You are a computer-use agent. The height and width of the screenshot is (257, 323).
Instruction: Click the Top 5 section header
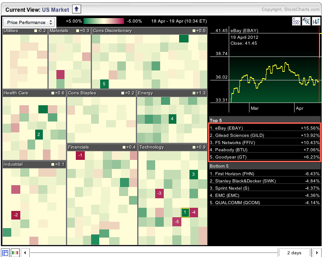pos(265,120)
